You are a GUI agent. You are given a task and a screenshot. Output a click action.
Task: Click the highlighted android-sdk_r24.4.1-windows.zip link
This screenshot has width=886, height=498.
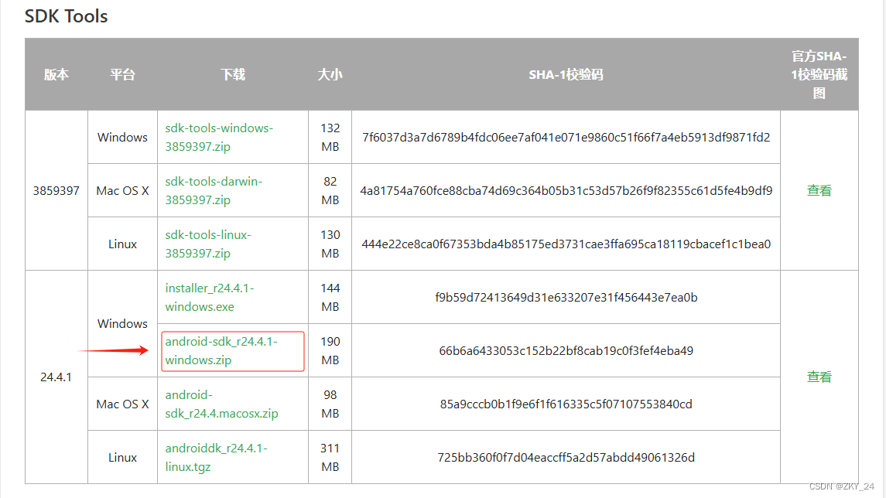tap(232, 350)
